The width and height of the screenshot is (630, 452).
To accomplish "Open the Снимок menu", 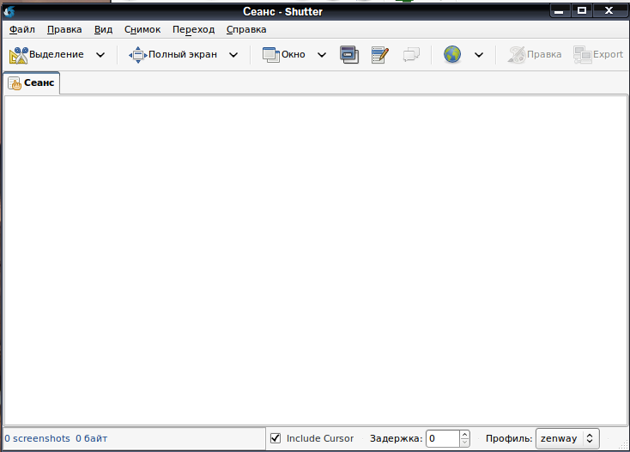I will point(142,30).
